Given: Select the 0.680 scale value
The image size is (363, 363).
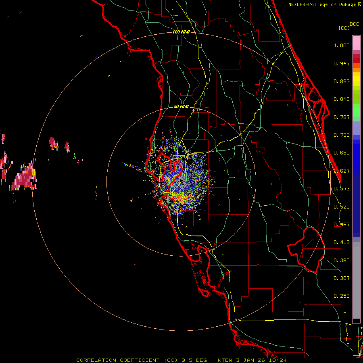Looking at the screenshot, I should click(x=342, y=153).
